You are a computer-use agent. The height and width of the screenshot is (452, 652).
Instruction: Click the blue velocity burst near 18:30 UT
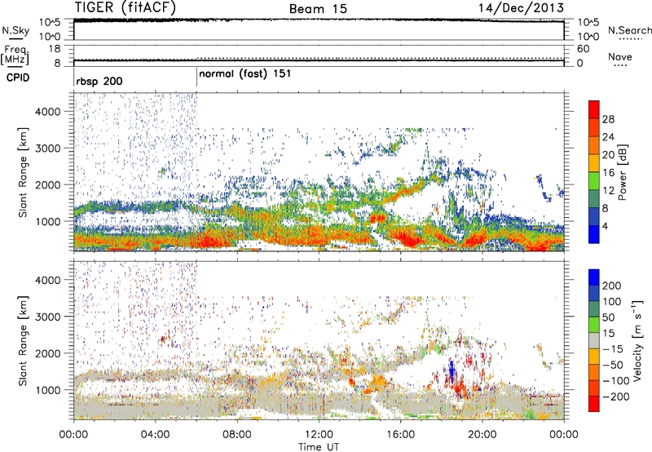452,371
